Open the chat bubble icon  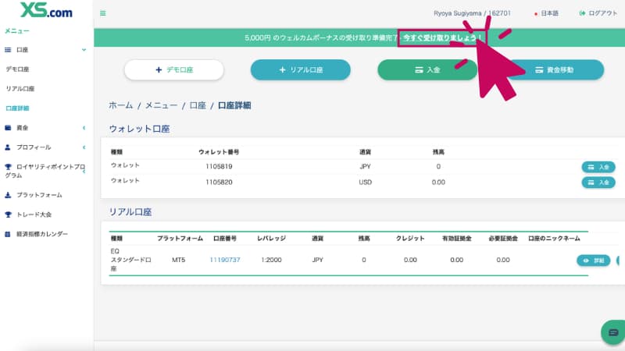[x=613, y=332]
